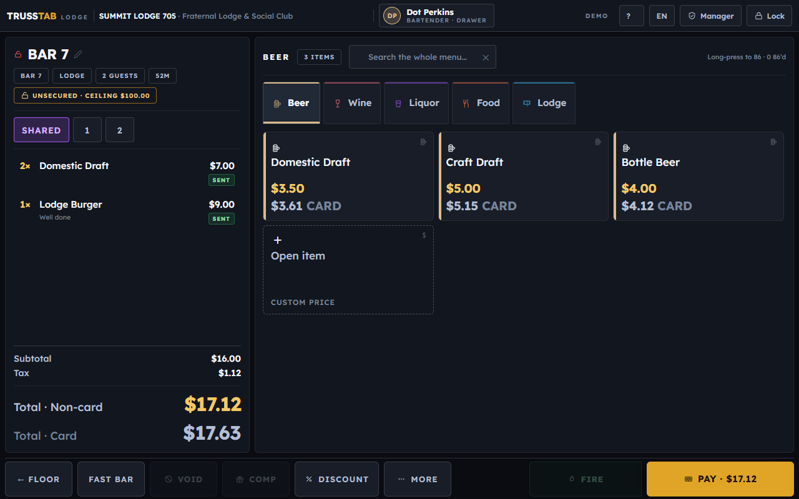Open the help question mark button
The height and width of the screenshot is (499, 799).
click(632, 16)
